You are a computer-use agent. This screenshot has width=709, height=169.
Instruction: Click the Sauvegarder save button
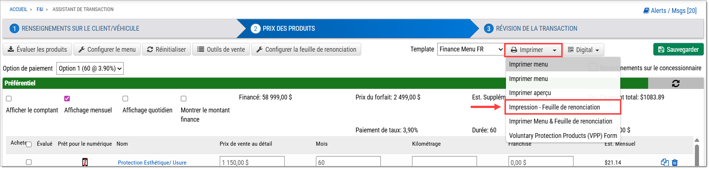[x=678, y=50]
